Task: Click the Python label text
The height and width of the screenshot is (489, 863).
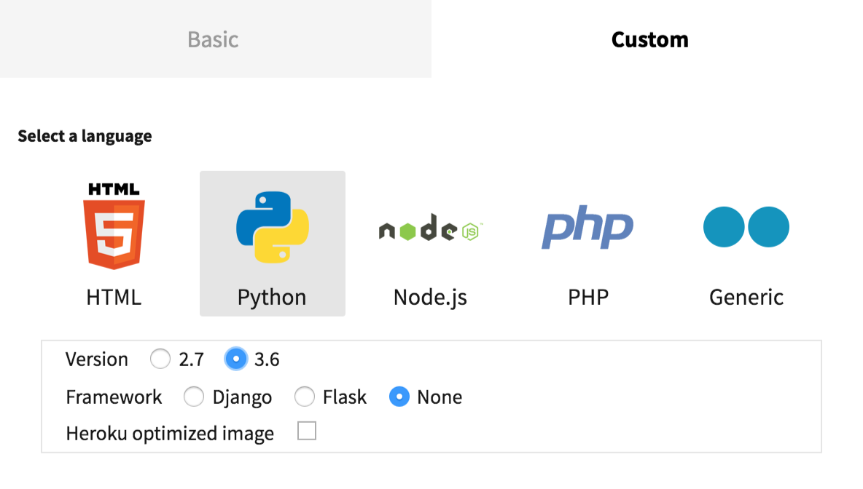Action: pyautogui.click(x=272, y=296)
